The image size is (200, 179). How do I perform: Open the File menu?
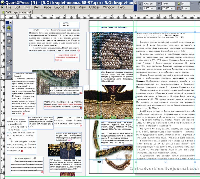8,7
